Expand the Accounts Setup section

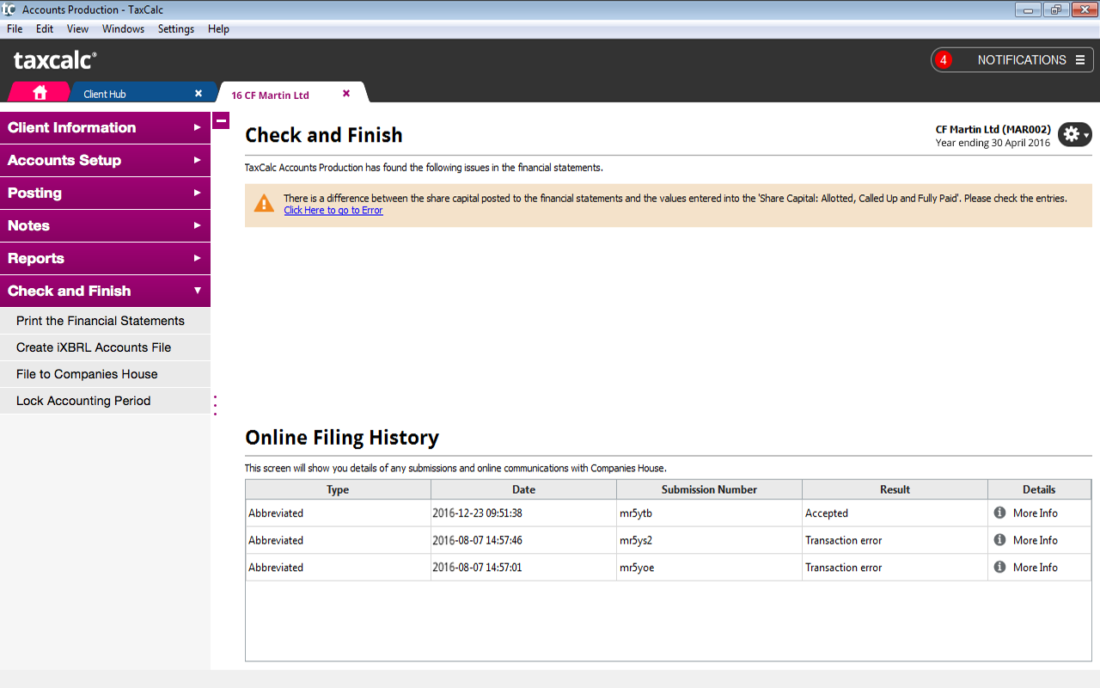click(105, 160)
